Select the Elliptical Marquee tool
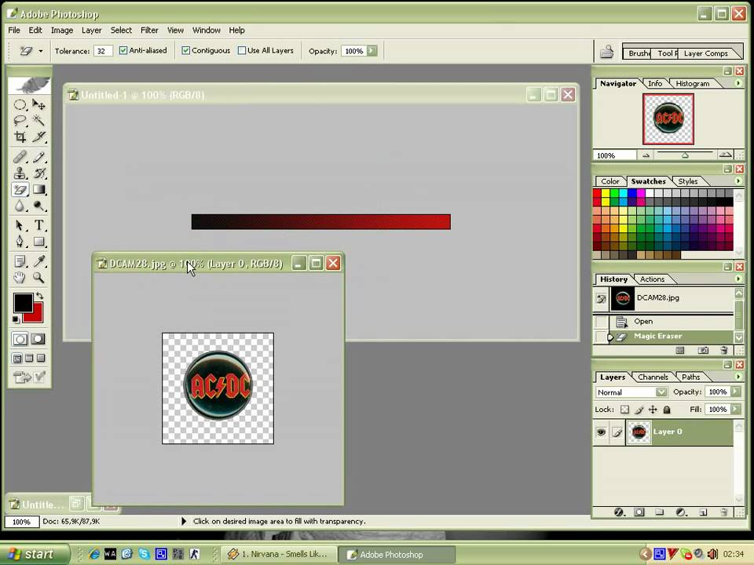Image resolution: width=754 pixels, height=565 pixels. [x=20, y=104]
